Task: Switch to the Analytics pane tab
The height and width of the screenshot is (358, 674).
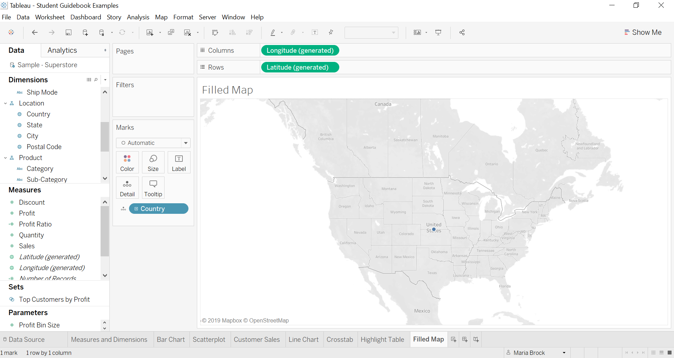Action: click(x=62, y=50)
